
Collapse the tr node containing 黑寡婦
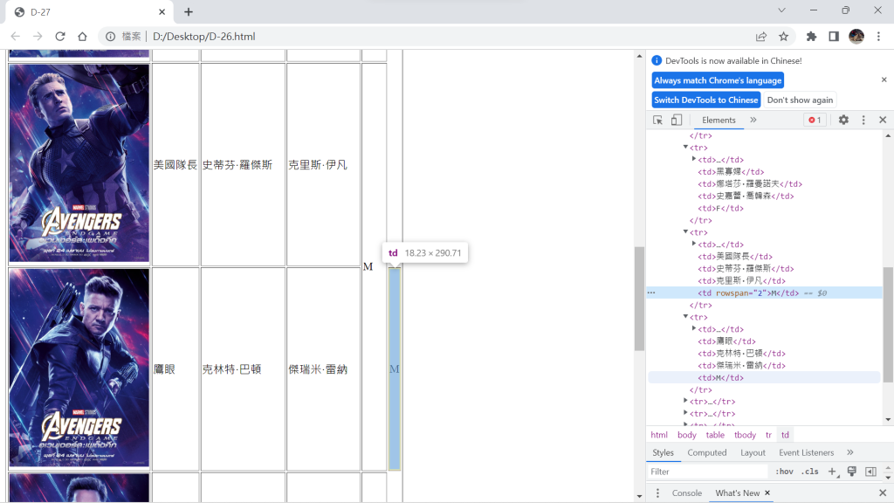click(x=686, y=147)
